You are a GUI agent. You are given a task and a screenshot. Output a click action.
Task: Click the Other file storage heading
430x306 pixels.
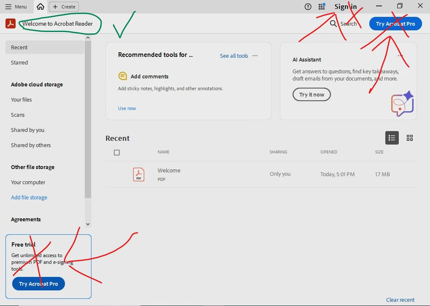click(32, 167)
